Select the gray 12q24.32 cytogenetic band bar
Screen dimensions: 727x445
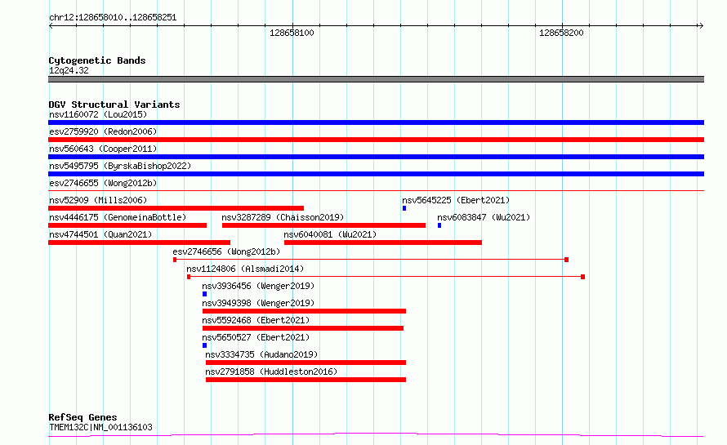tap(376, 79)
